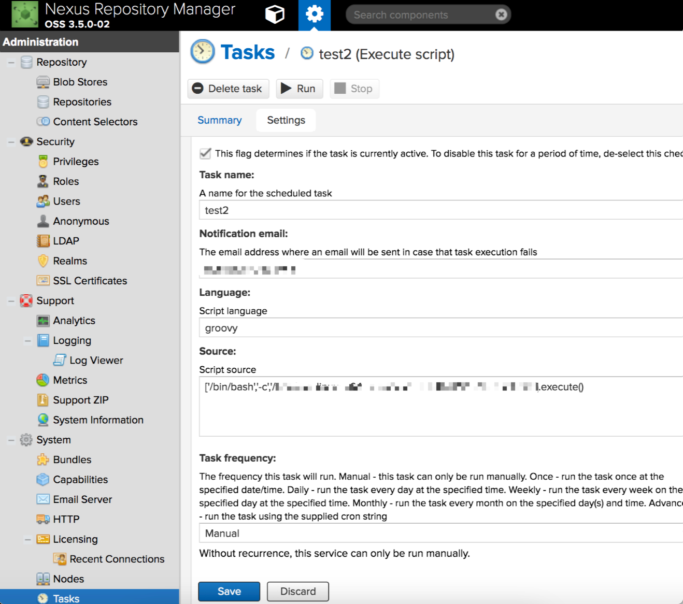Open Metrics pie chart icon
The width and height of the screenshot is (683, 604).
point(43,380)
